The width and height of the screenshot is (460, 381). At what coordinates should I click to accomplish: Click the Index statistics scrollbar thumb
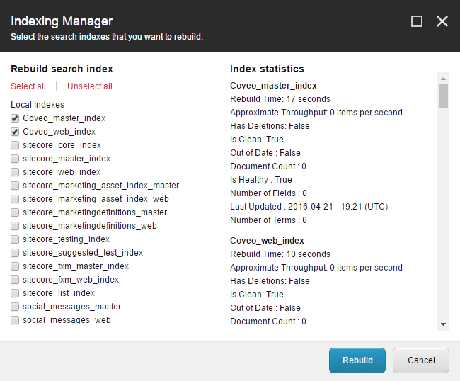443,96
